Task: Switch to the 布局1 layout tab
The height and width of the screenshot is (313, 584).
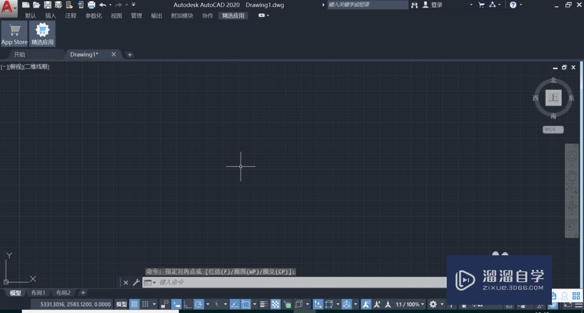Action: [x=38, y=293]
